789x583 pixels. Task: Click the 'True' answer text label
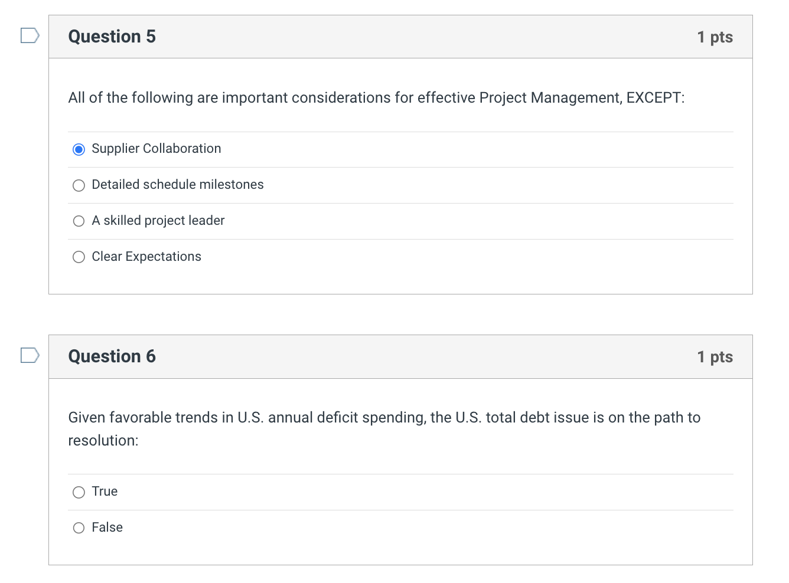click(x=105, y=492)
